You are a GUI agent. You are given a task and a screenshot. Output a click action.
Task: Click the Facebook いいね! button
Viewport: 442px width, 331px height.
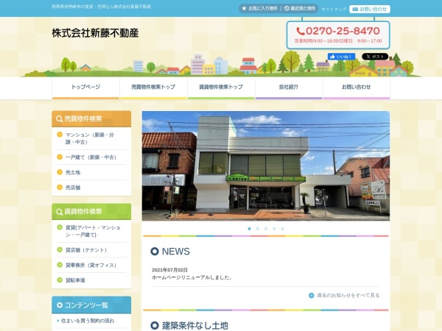coord(341,57)
